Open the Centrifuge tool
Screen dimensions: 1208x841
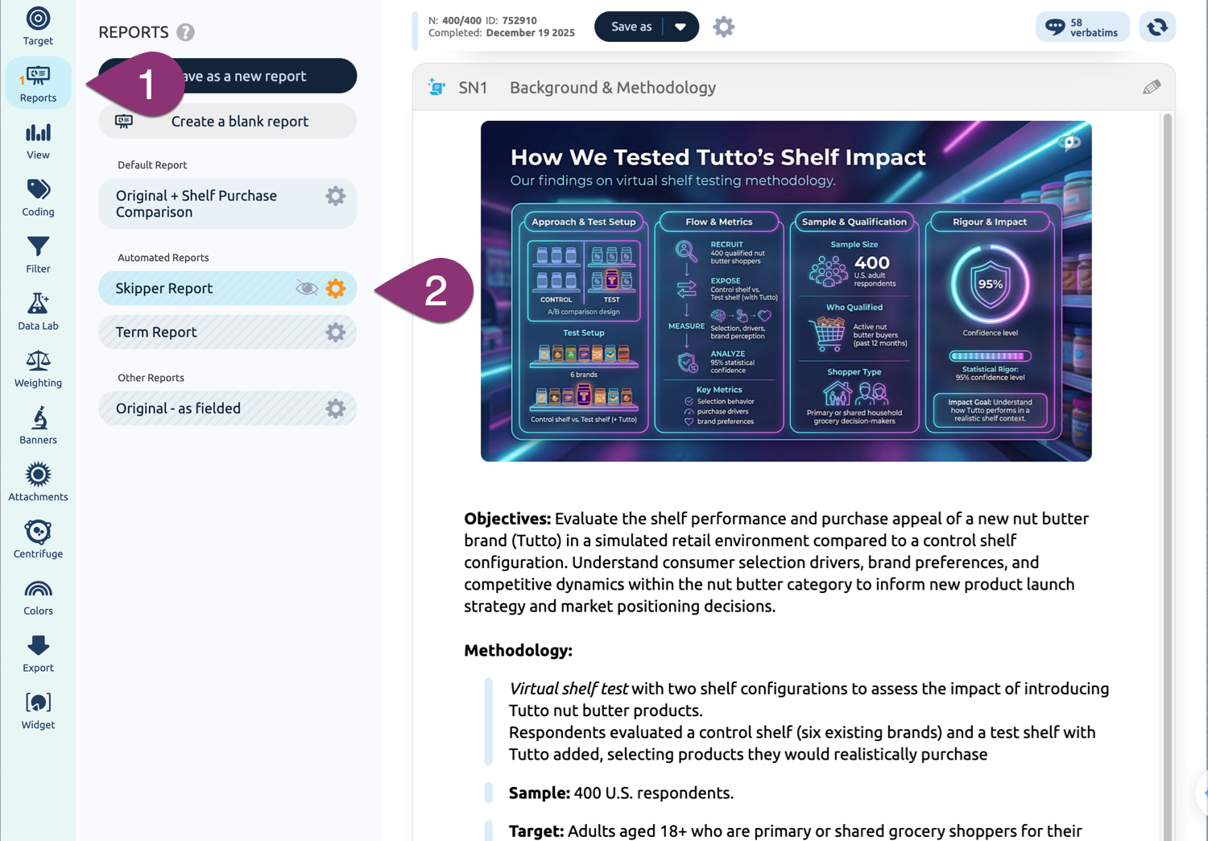[38, 541]
